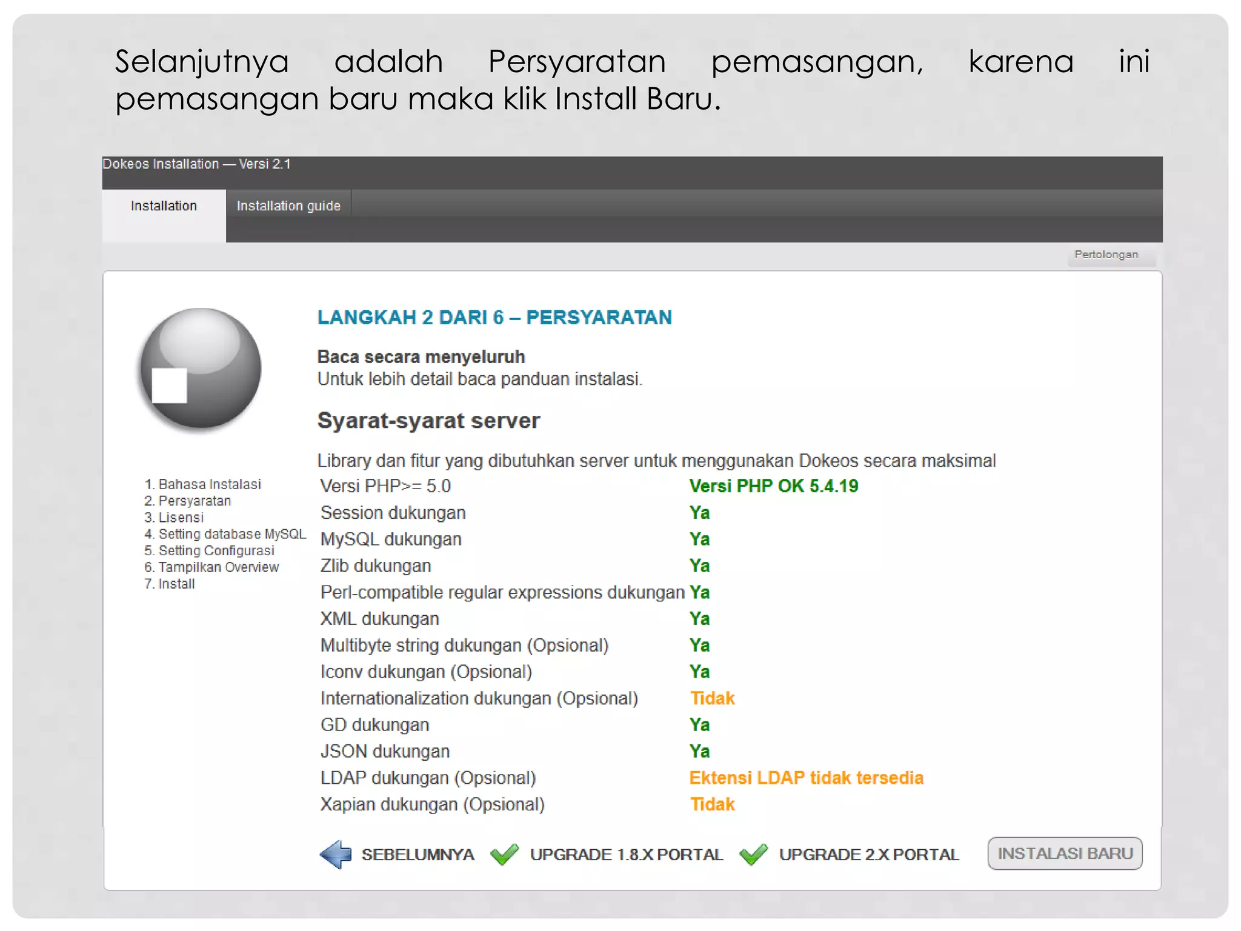Click the LDAP dukungan (Opsional) label
Viewport: 1241px width, 931px height.
(428, 778)
